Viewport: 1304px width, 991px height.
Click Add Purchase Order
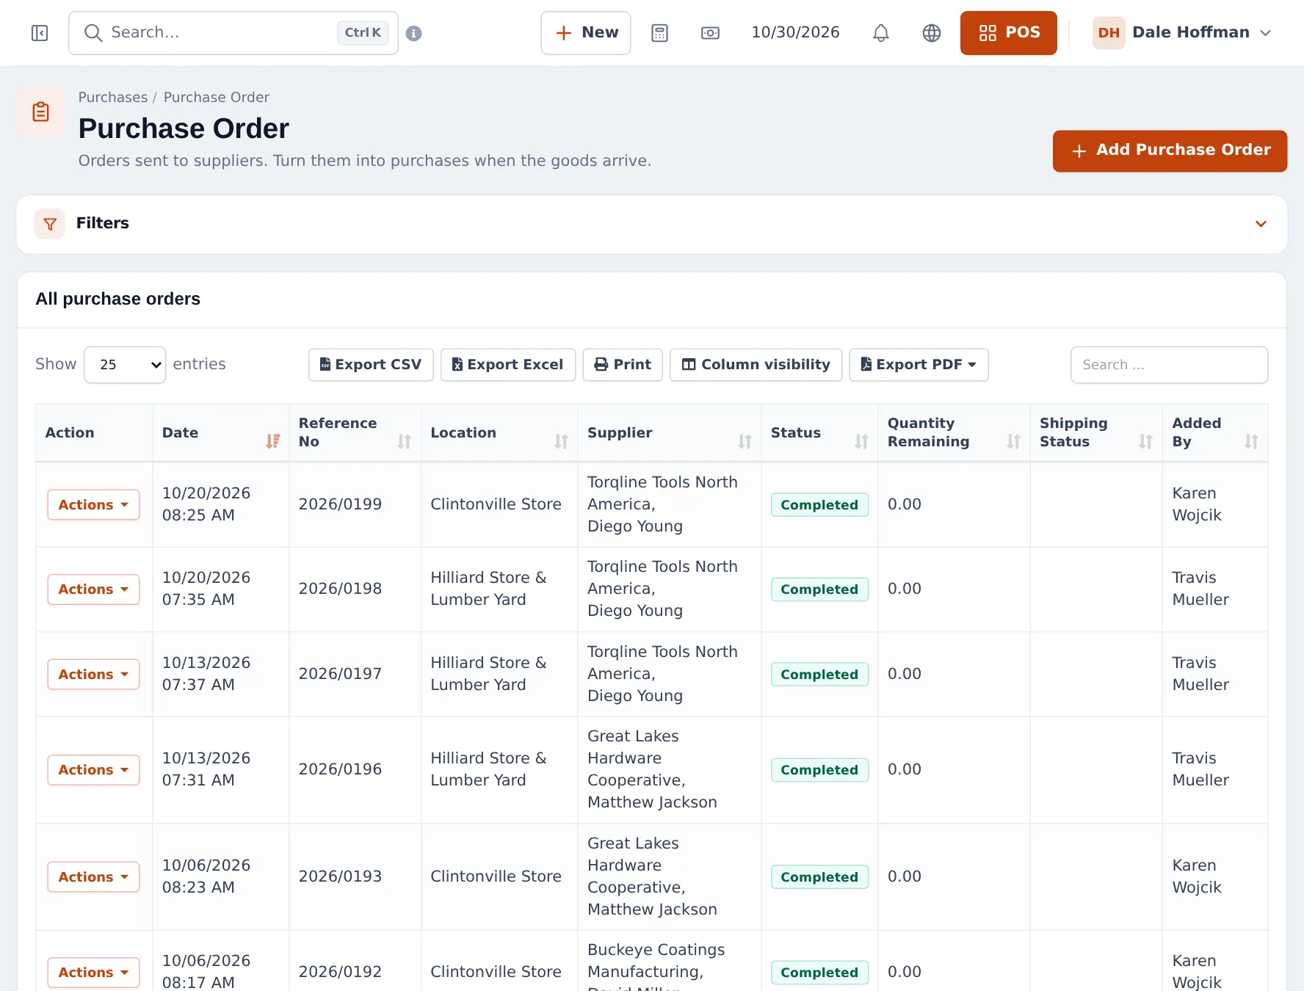click(x=1170, y=151)
